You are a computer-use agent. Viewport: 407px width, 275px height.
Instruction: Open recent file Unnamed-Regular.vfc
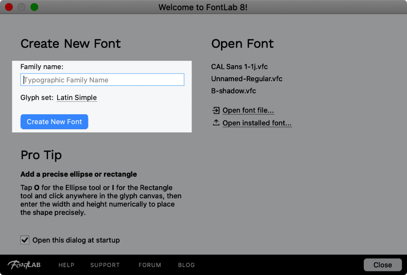tap(246, 79)
